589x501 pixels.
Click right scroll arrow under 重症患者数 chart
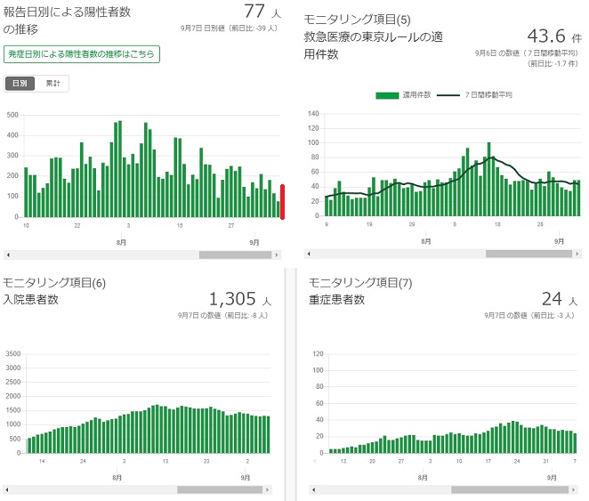[577, 489]
